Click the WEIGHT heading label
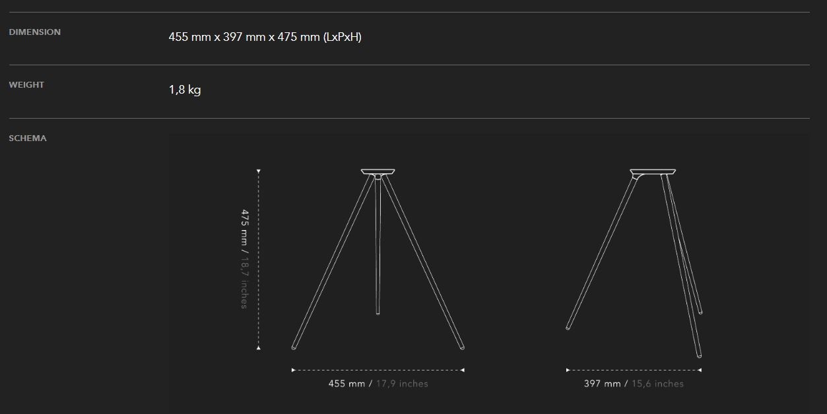 (x=26, y=85)
